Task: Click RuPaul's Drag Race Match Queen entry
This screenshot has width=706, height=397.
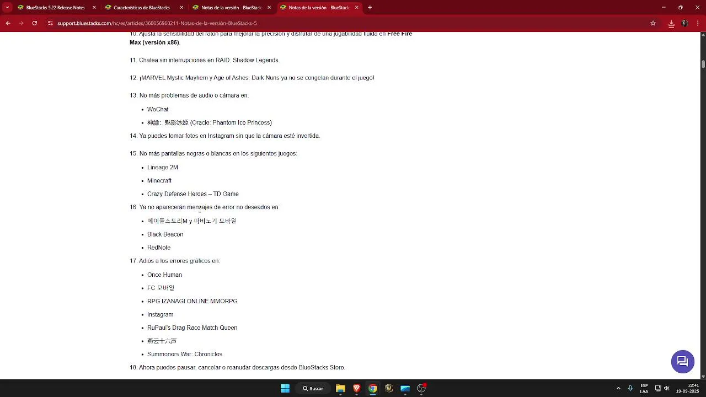Action: click(192, 328)
